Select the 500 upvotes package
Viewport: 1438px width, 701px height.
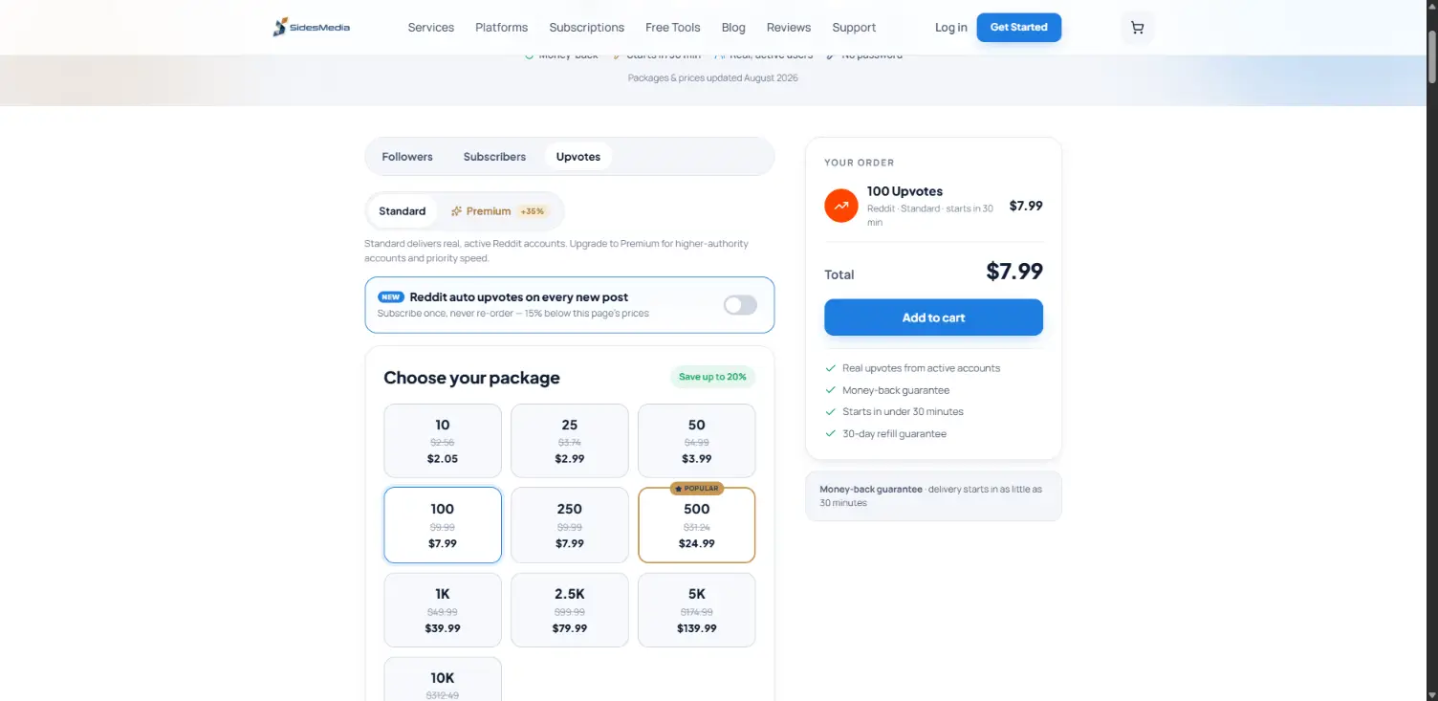[x=697, y=526]
